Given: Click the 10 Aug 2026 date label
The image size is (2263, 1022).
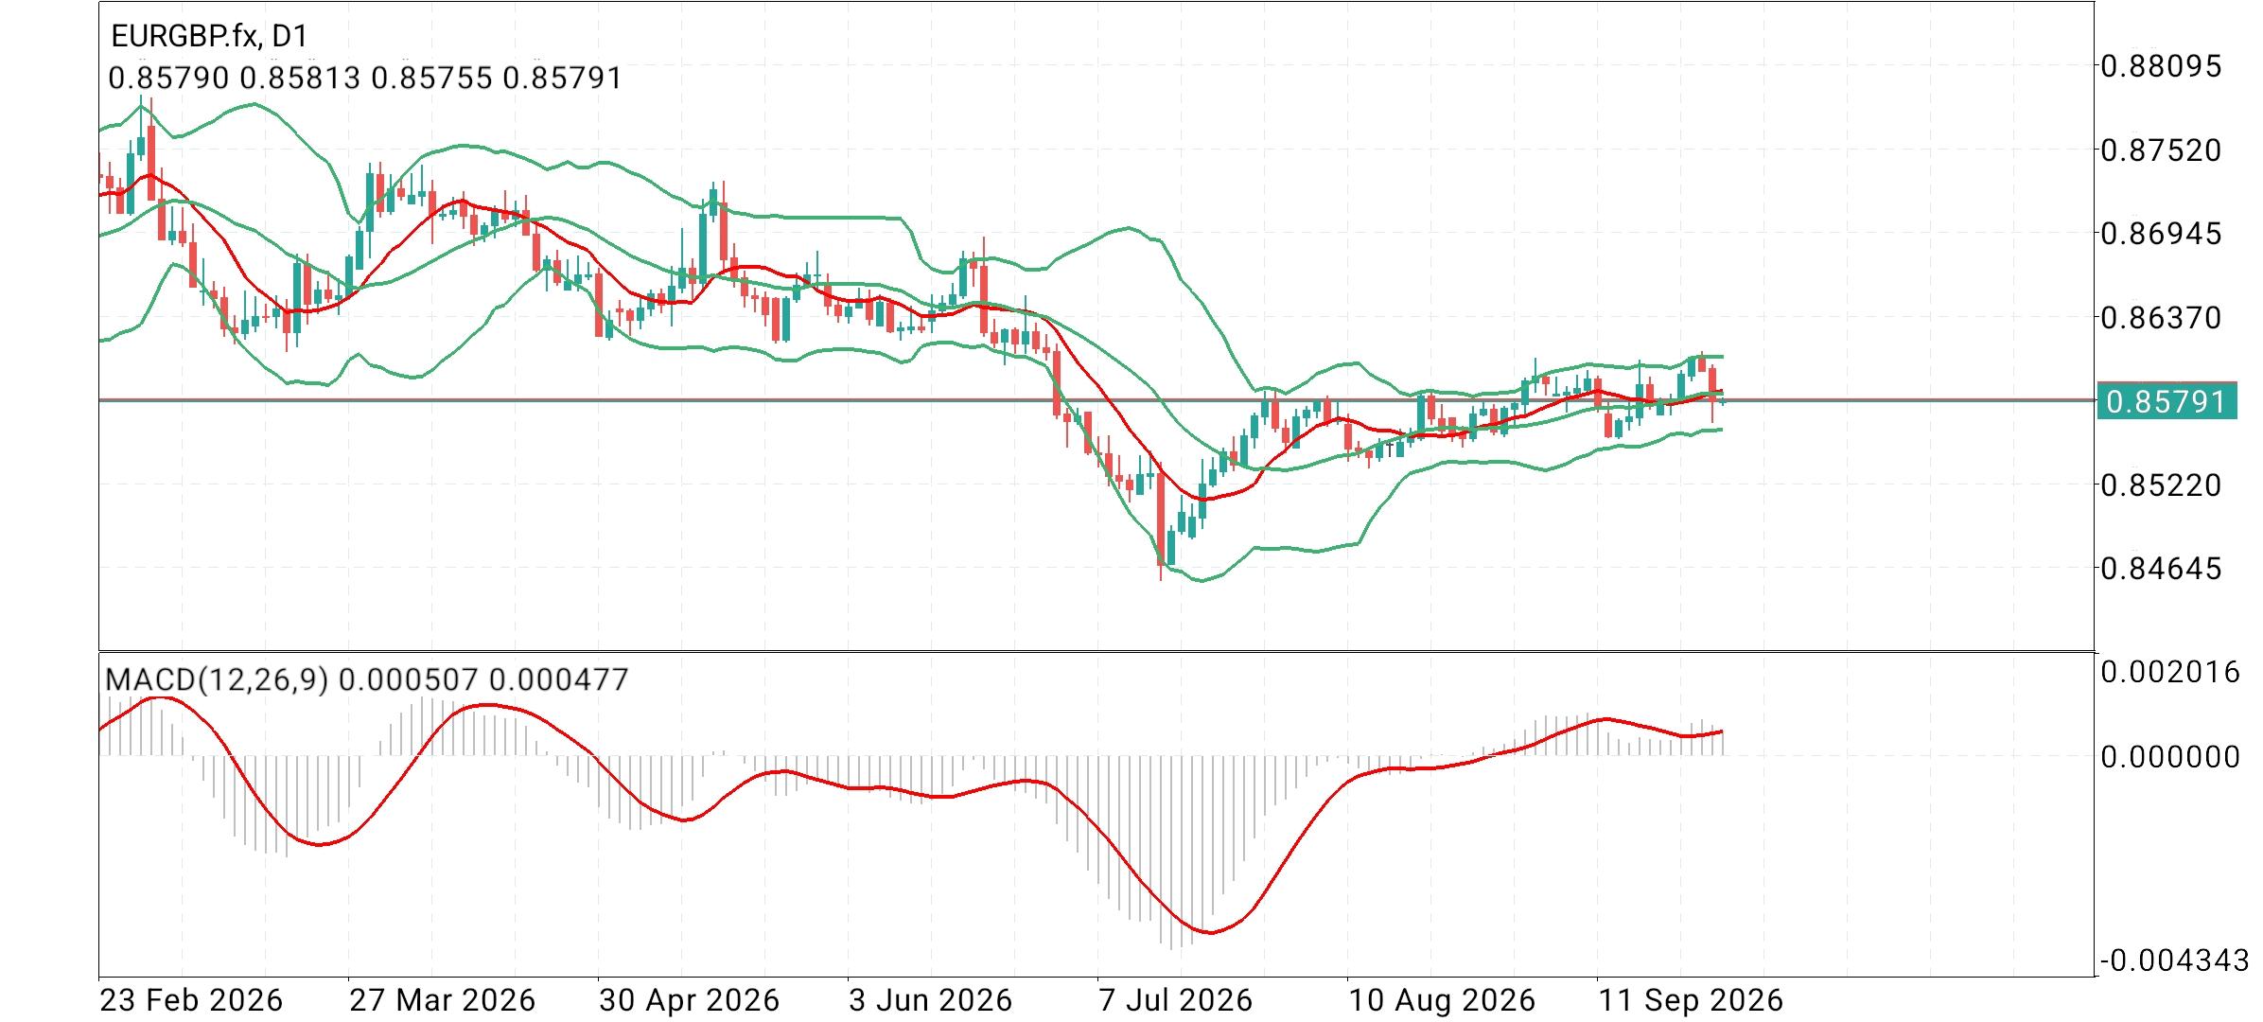Looking at the screenshot, I should (x=1442, y=1000).
